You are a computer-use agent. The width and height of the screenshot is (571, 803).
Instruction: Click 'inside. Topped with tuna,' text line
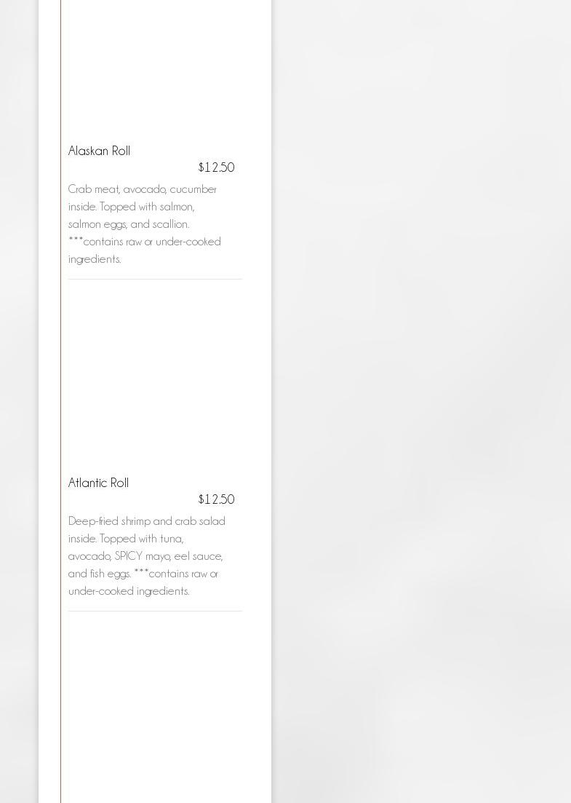pyautogui.click(x=125, y=539)
